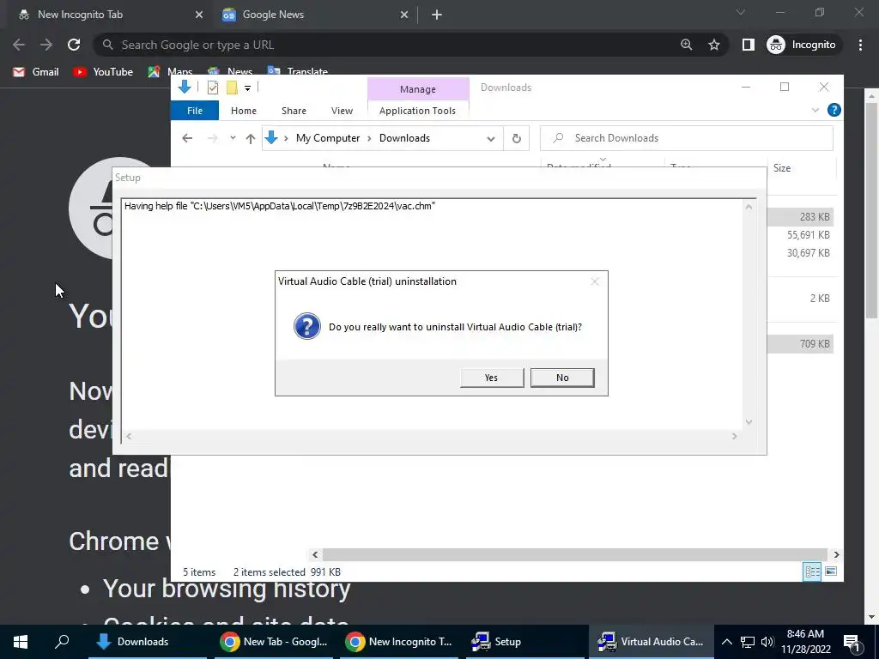Select the 55,691 KB file row
Image resolution: width=879 pixels, height=659 pixels.
[802, 235]
